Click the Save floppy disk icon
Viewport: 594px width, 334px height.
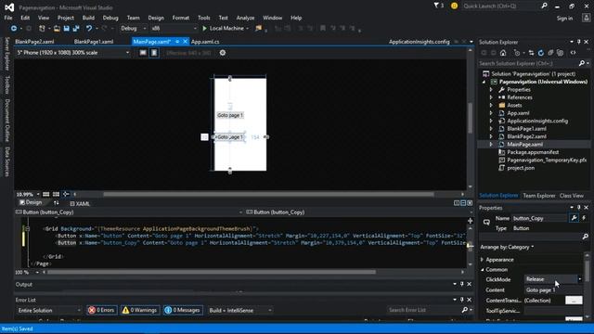click(x=66, y=29)
